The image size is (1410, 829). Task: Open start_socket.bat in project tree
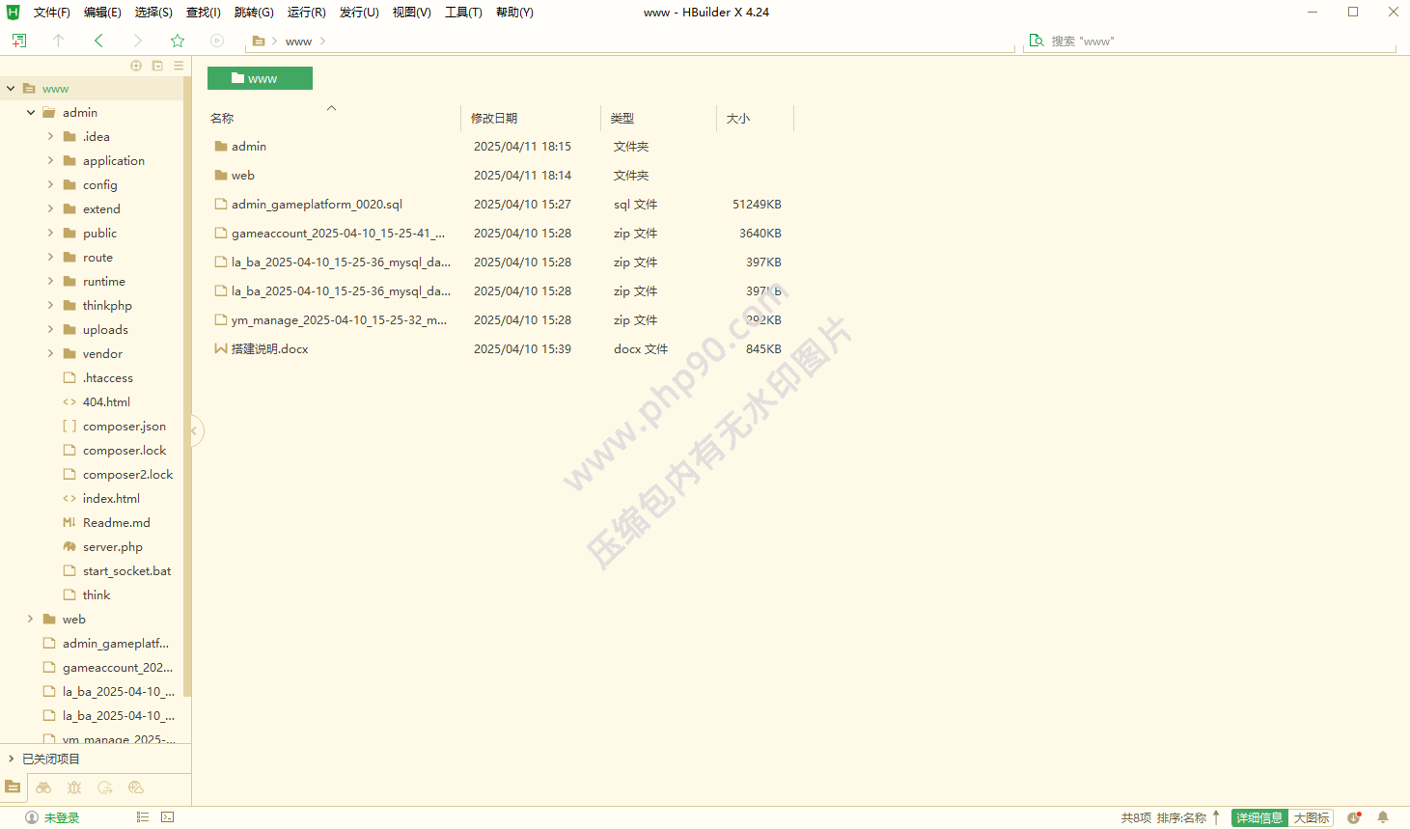pos(126,571)
